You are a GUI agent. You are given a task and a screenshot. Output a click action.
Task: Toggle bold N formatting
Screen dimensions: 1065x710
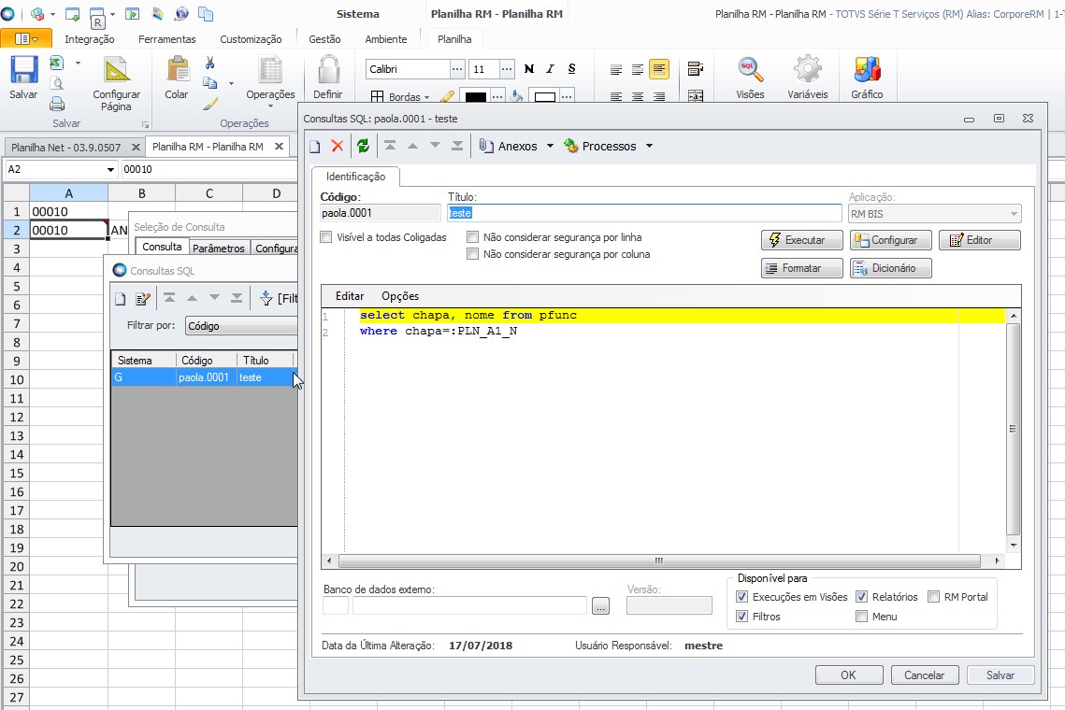[x=529, y=68]
